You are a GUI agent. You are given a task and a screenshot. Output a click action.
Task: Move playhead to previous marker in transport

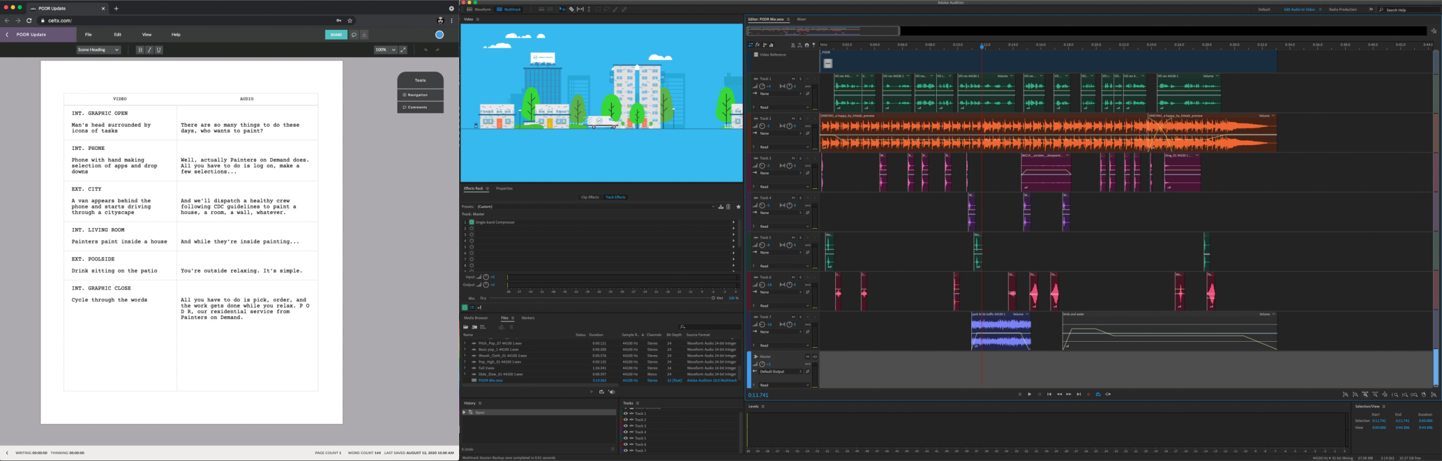[x=1049, y=394]
